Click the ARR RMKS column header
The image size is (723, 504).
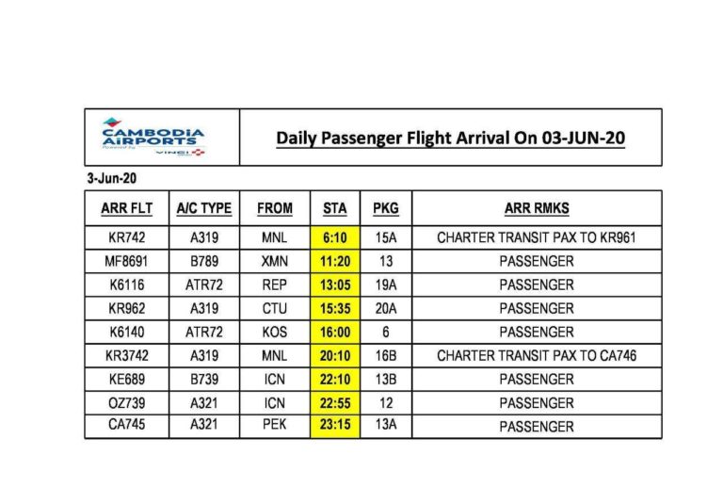[x=537, y=208]
